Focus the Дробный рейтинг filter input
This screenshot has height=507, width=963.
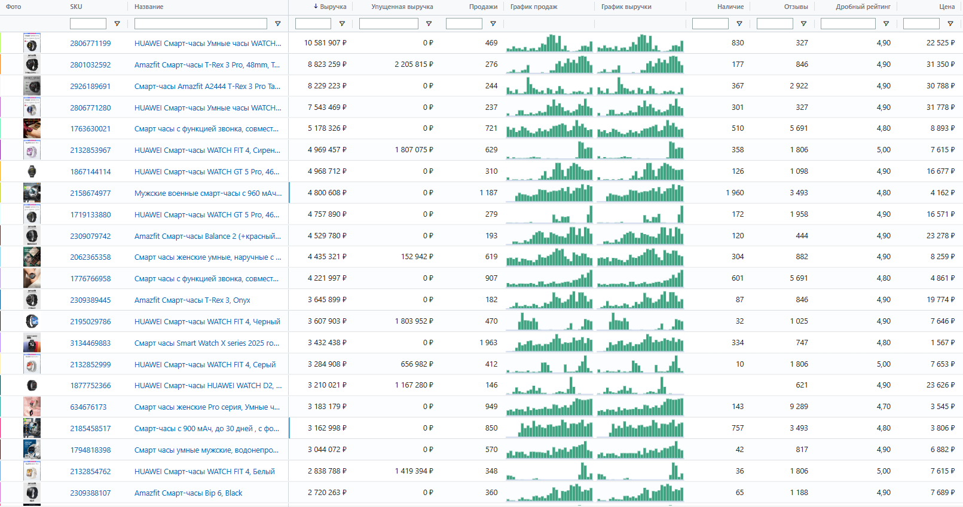[848, 24]
